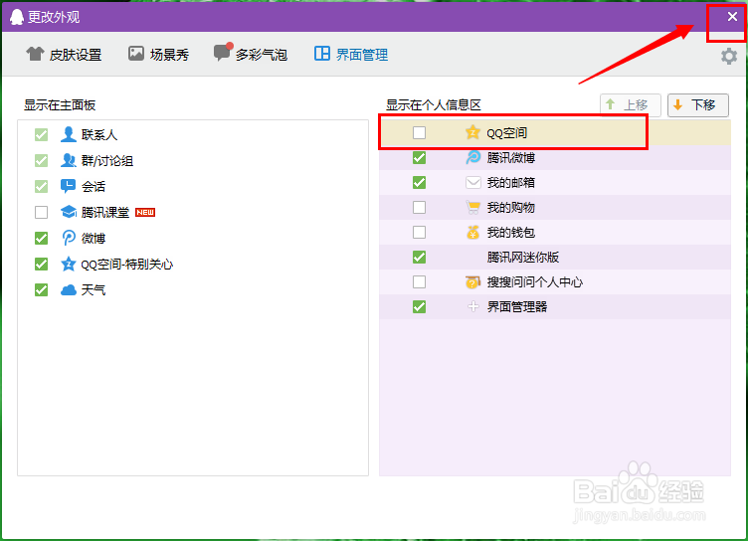Image resolution: width=748 pixels, height=541 pixels.
Task: Click the 显示在个人信息区 heading text
Action: coord(433,105)
